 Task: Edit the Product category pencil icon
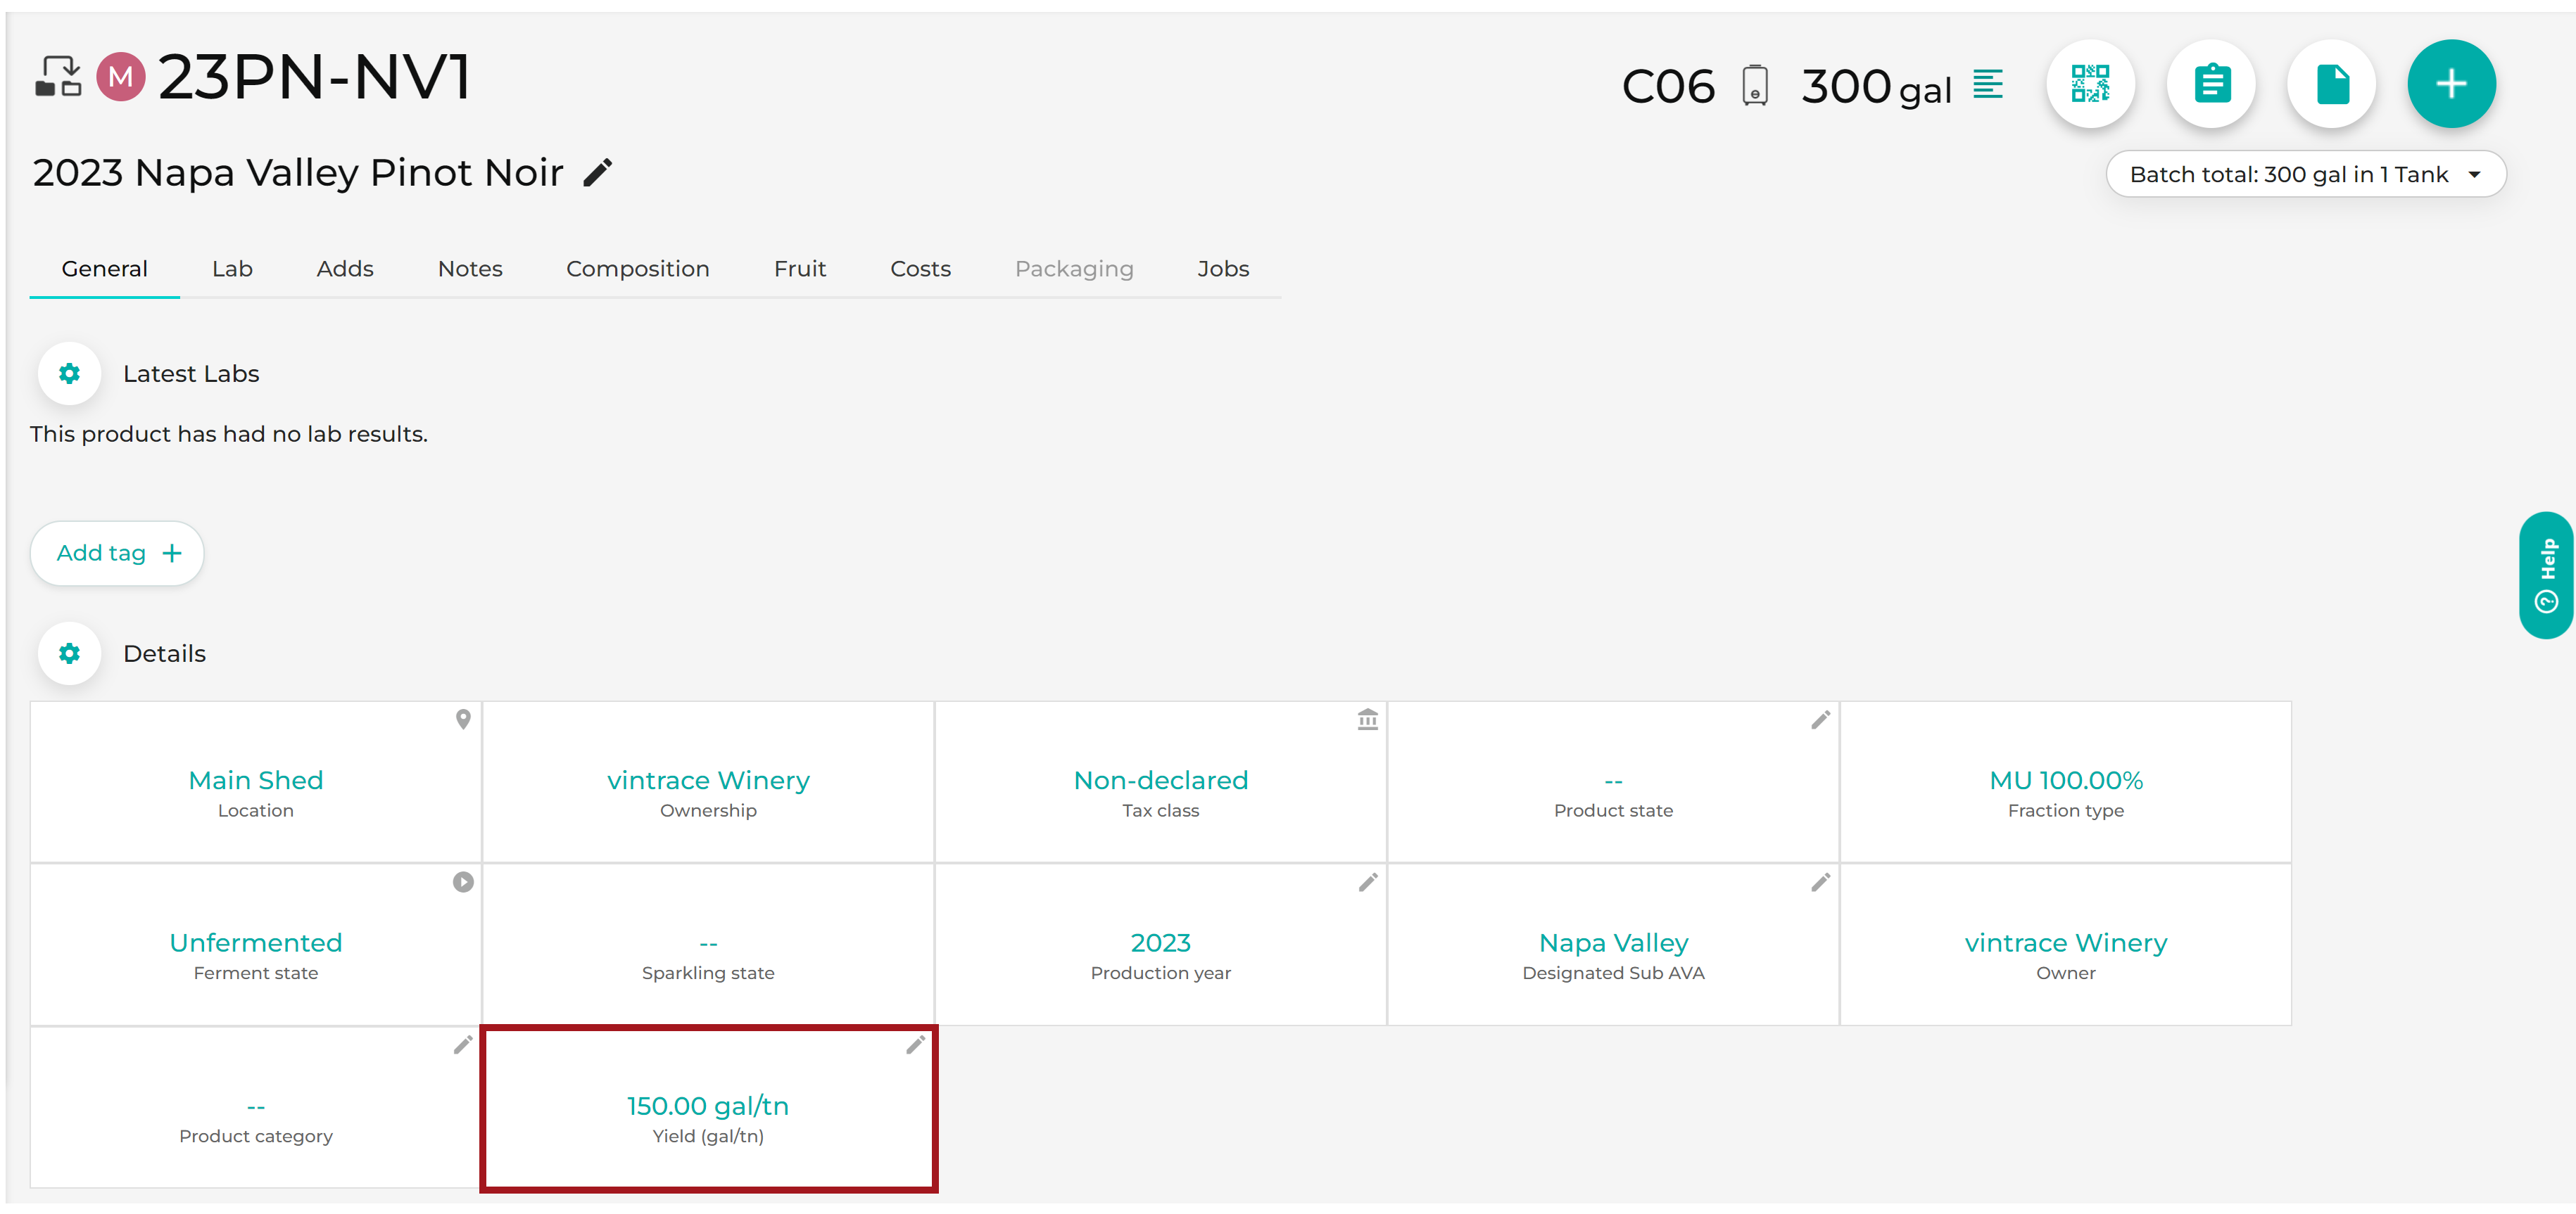463,1045
